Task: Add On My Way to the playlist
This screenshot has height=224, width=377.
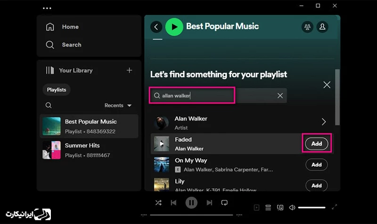Action: (316, 164)
